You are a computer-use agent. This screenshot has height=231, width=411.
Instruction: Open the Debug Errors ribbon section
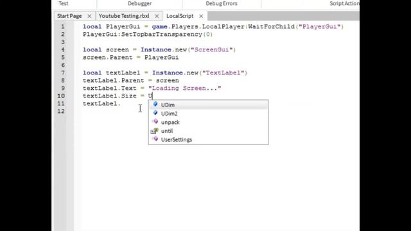pyautogui.click(x=222, y=3)
